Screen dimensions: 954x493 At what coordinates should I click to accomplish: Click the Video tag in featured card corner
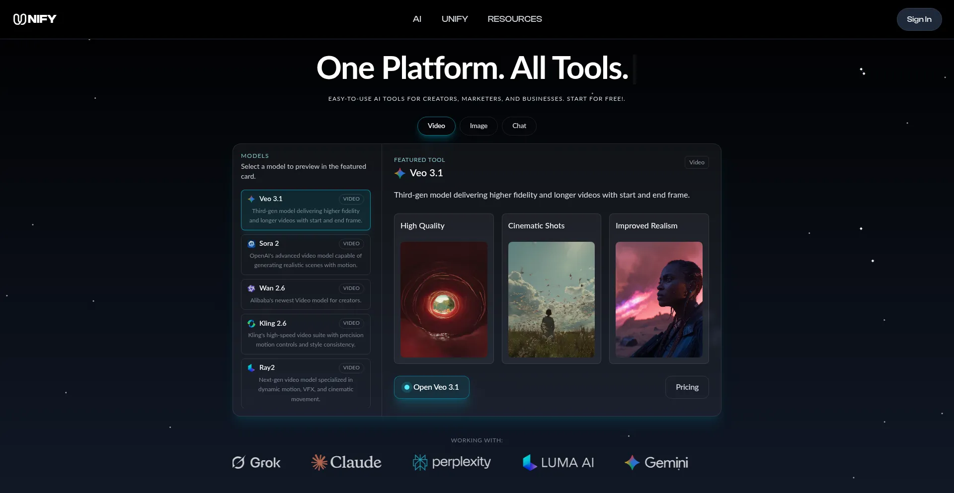pos(697,162)
